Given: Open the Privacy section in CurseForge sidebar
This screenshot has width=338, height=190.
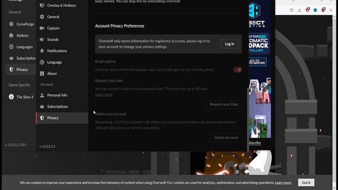Looking at the screenshot, I should click(x=21, y=70).
